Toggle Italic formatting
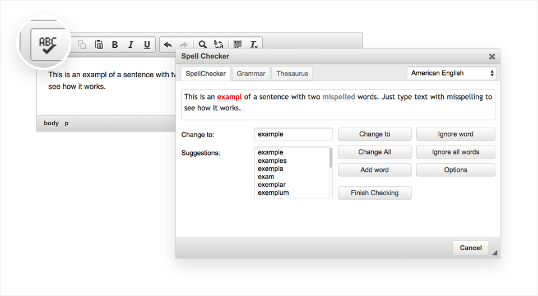The image size is (538, 296). [131, 45]
